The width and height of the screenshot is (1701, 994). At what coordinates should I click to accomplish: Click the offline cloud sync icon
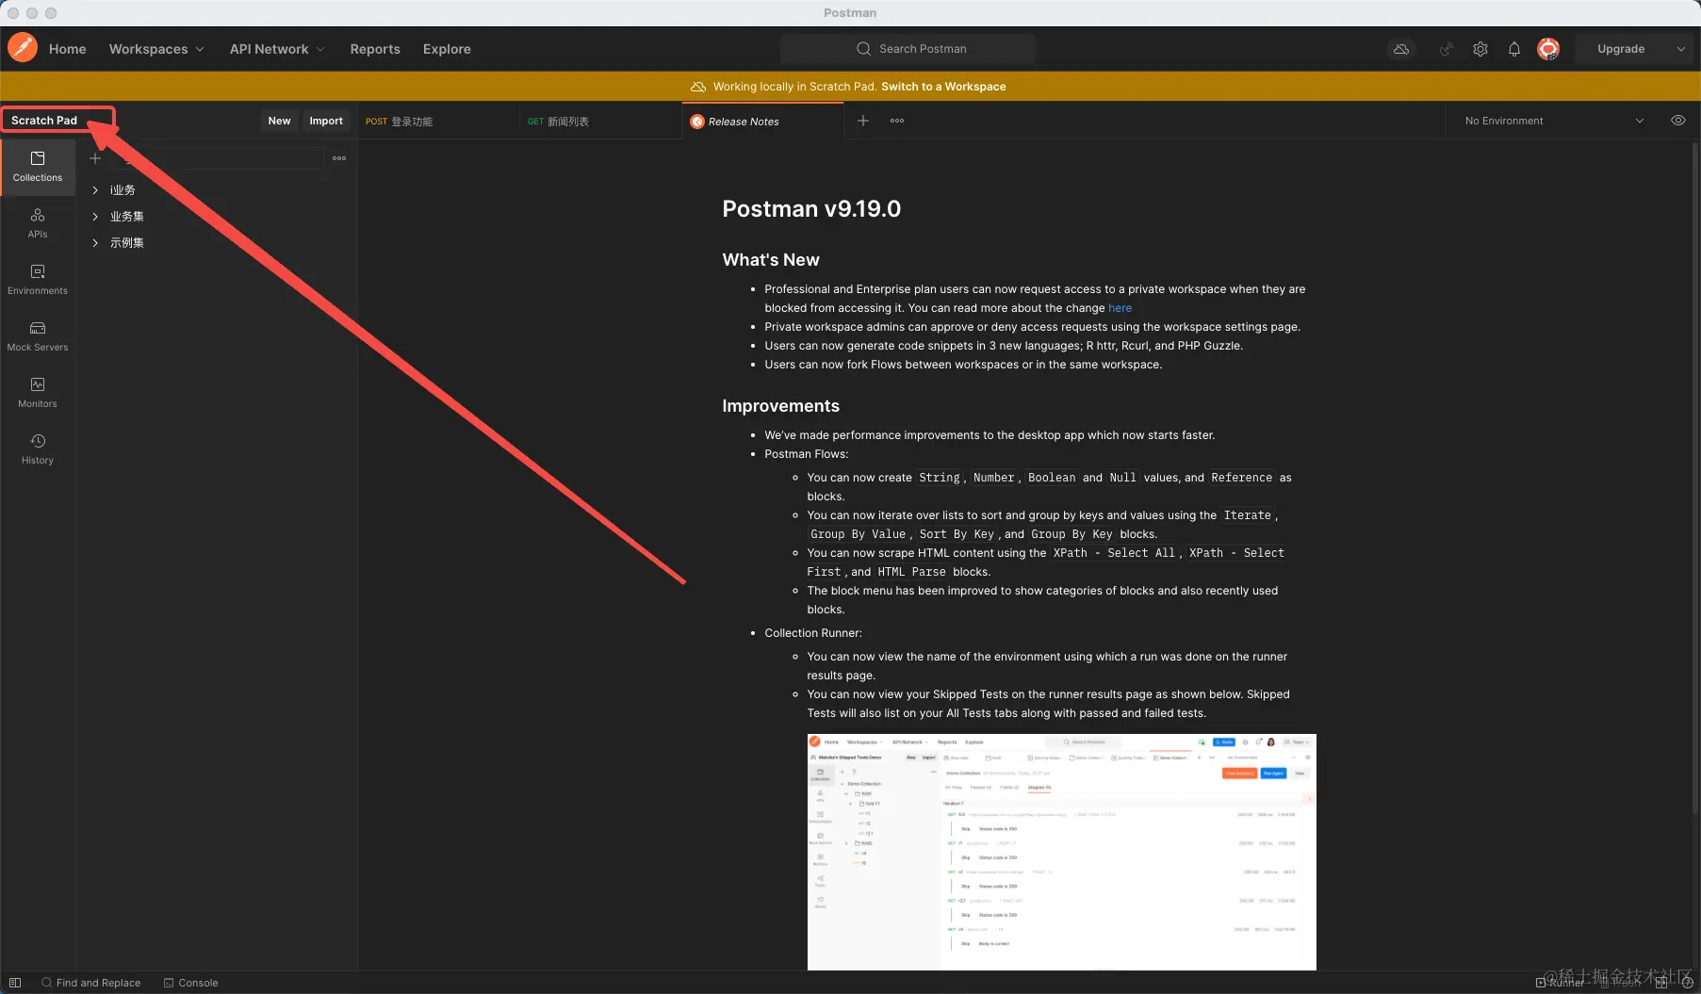(x=1401, y=49)
